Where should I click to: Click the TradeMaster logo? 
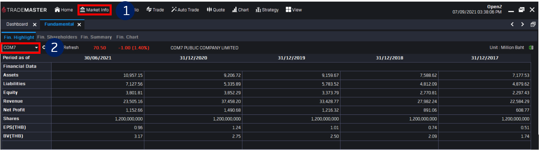point(24,10)
